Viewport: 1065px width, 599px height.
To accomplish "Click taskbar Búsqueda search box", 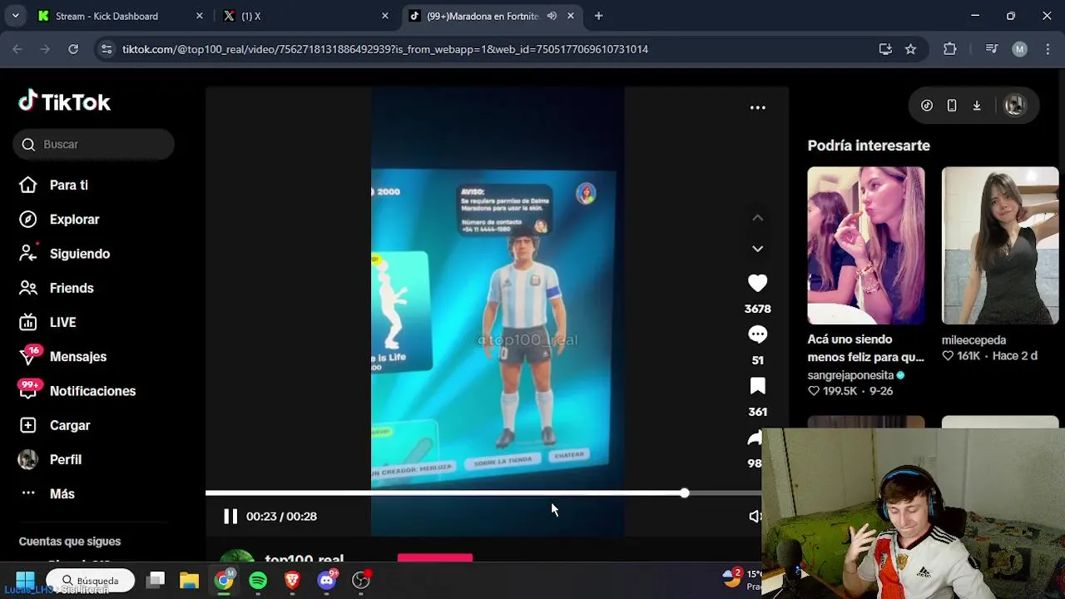I will point(90,580).
